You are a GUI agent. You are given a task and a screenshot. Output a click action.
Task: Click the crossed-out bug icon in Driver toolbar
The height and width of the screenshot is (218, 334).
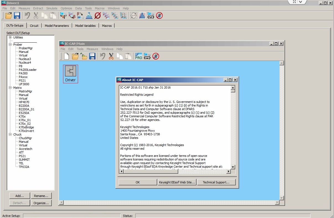(159, 15)
